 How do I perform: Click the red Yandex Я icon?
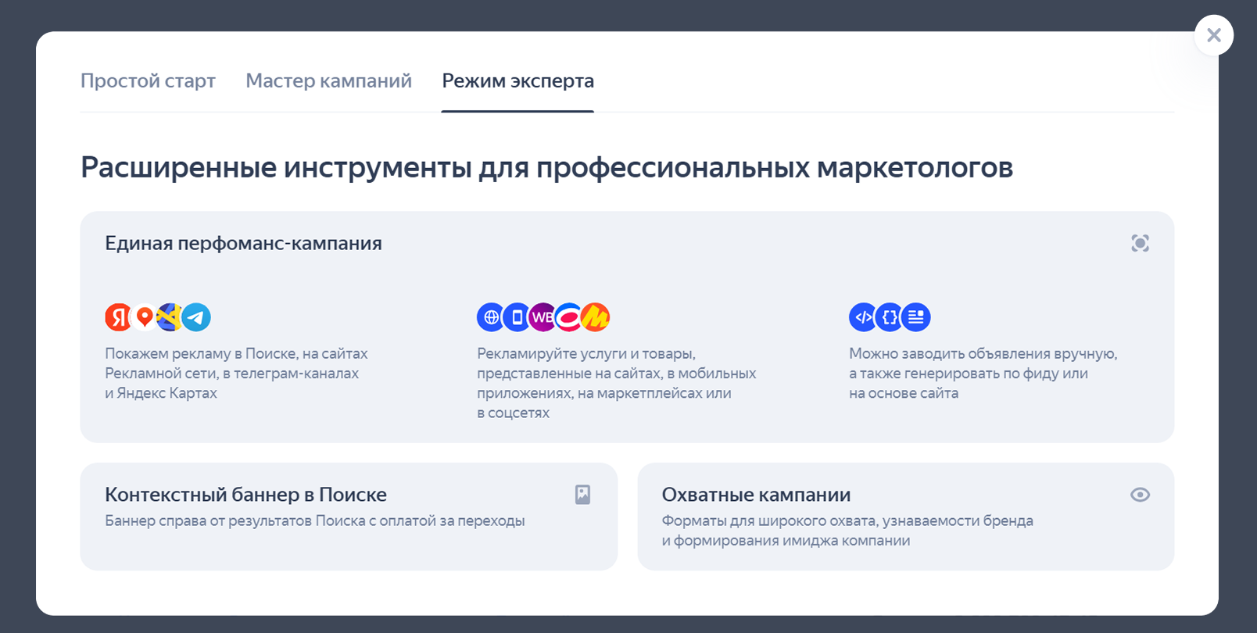click(119, 317)
